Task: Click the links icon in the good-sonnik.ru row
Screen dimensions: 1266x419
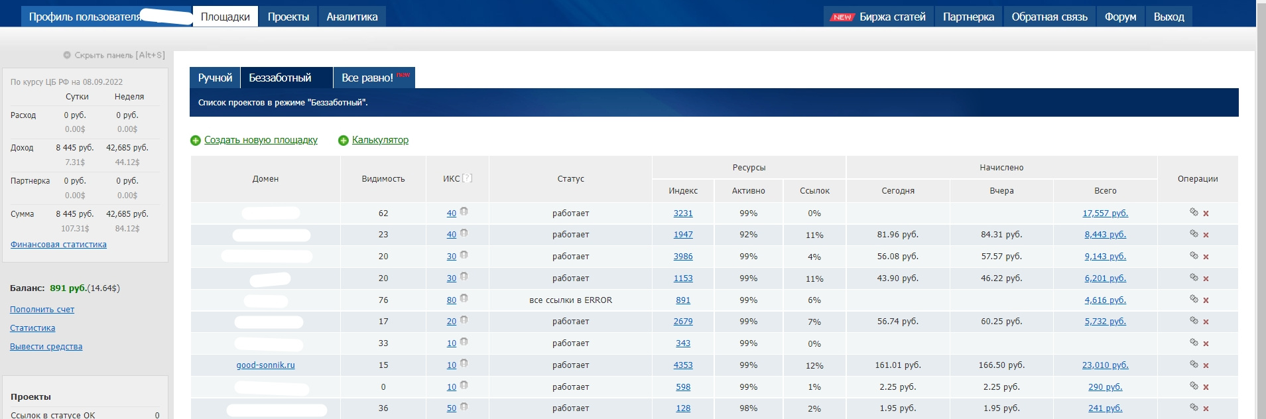Action: 1194,364
